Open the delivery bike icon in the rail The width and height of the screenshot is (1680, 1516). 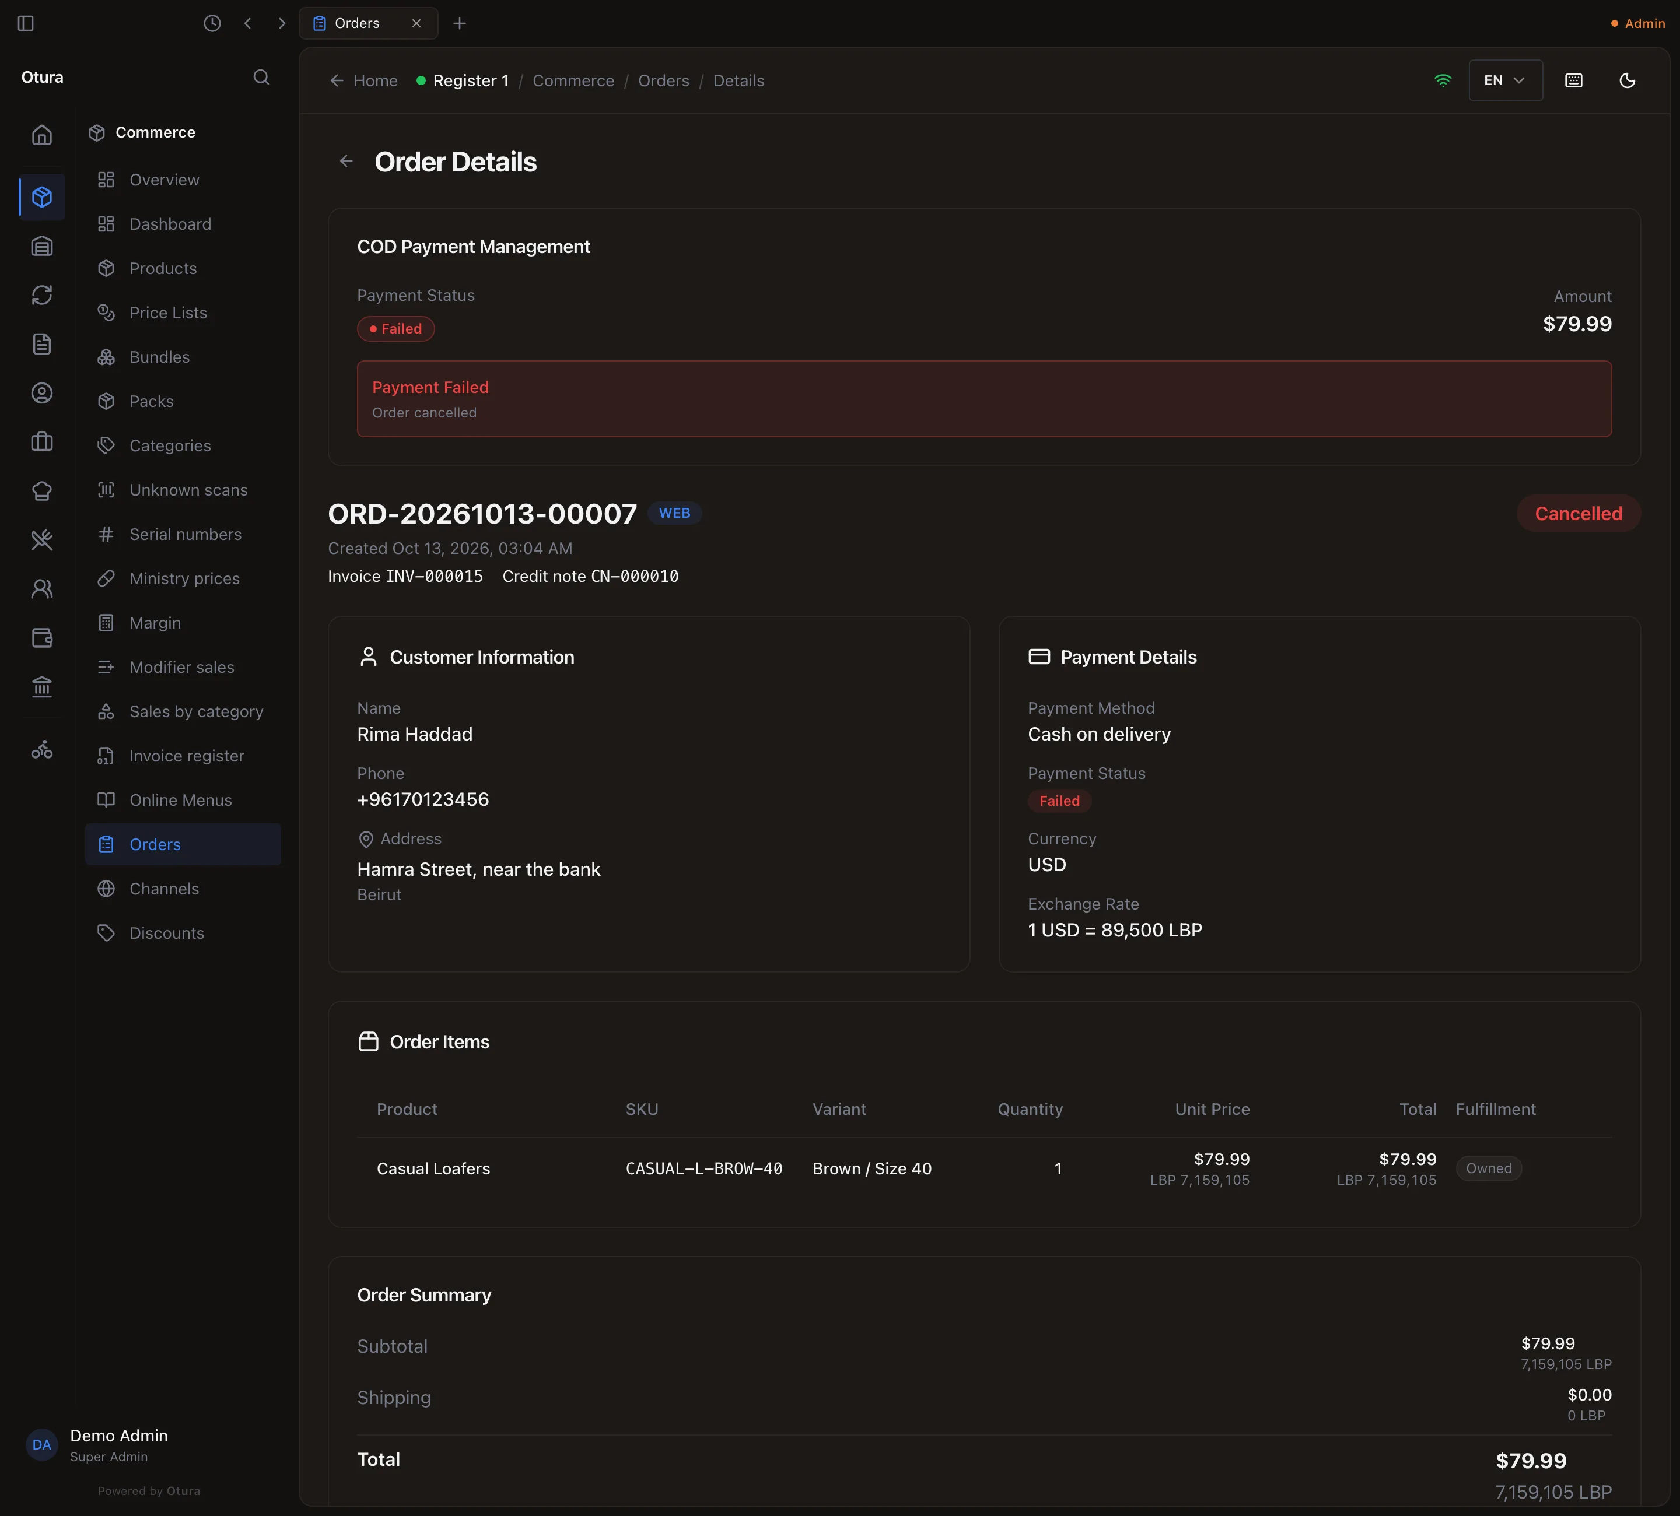click(41, 750)
